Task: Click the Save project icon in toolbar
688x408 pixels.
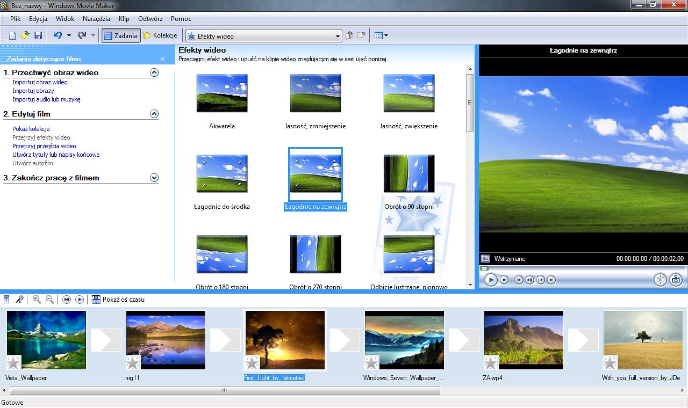Action: pos(38,35)
